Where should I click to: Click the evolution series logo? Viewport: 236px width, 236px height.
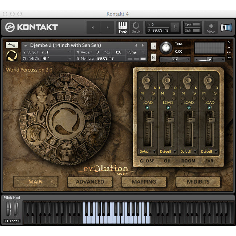[106, 170]
